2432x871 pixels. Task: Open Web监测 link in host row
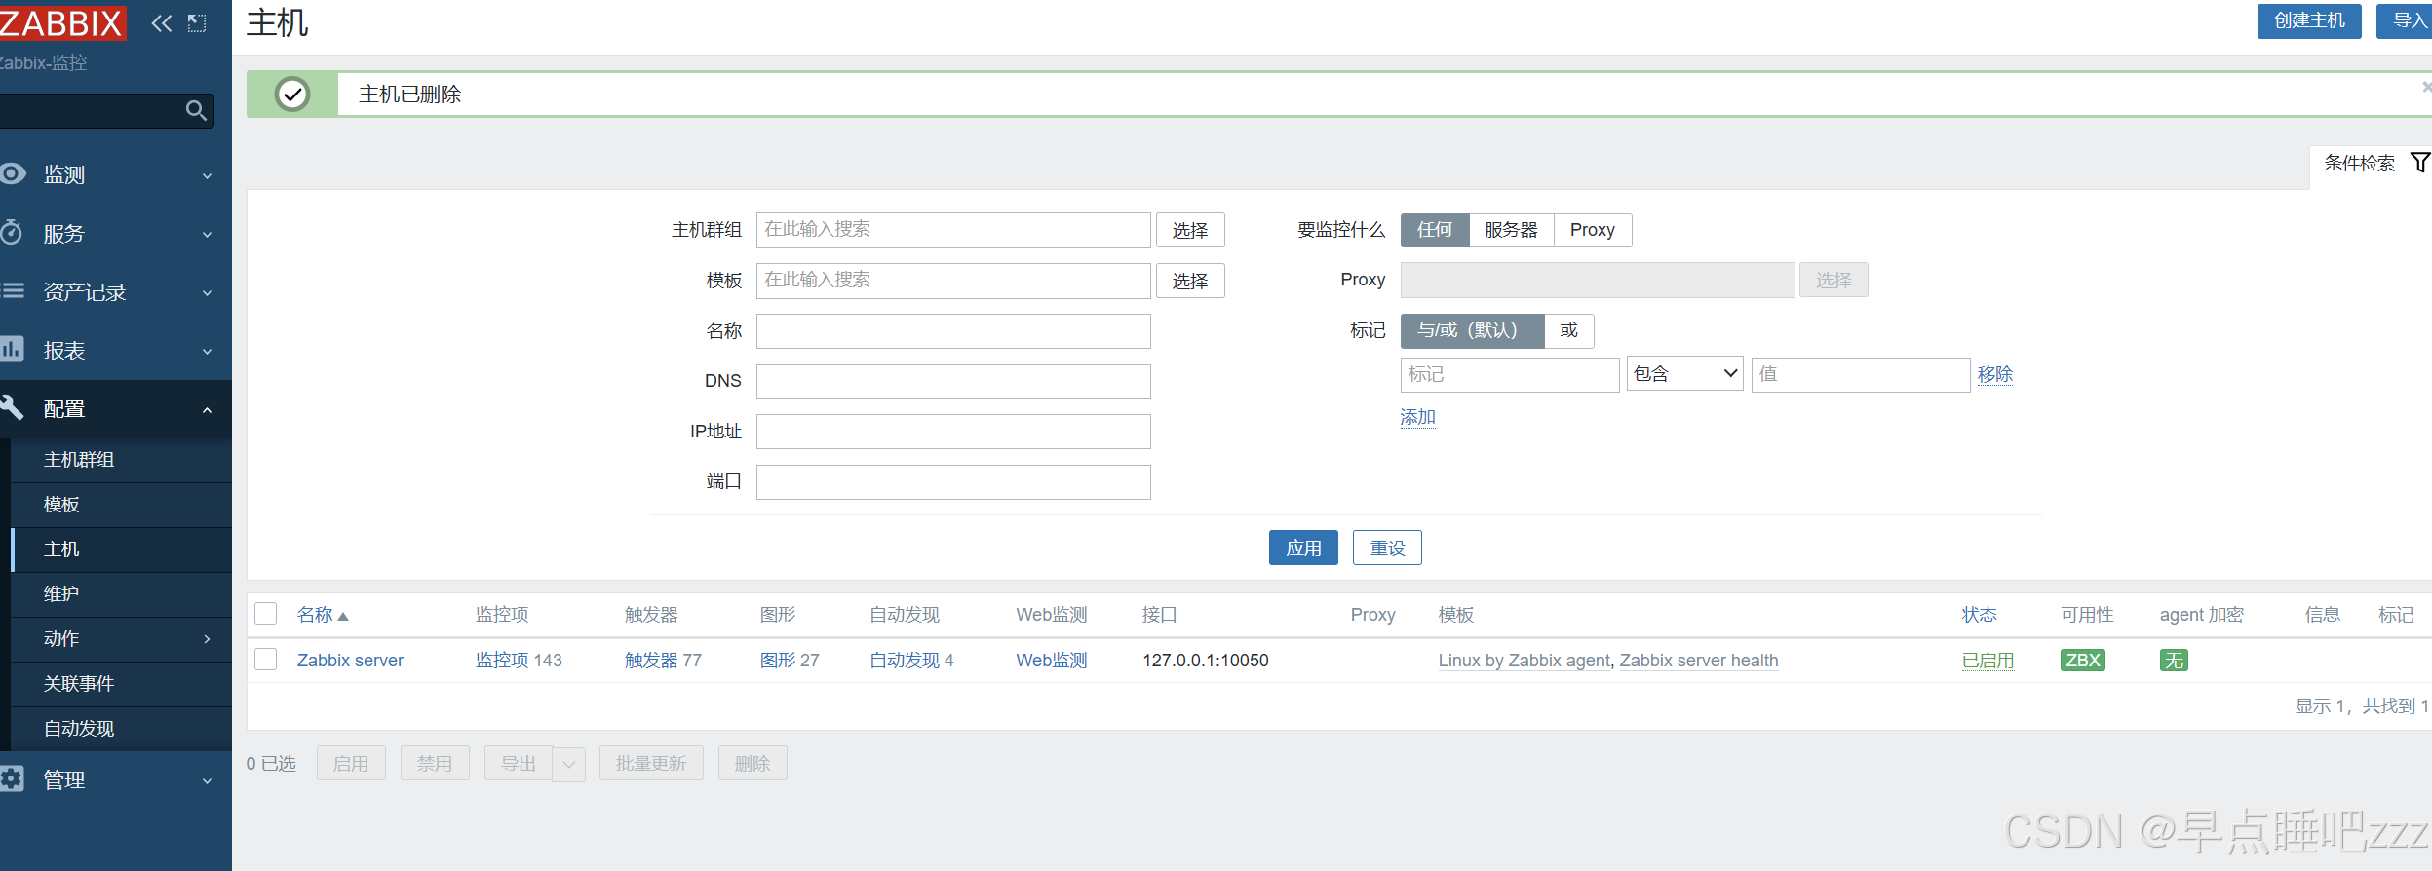(1052, 661)
